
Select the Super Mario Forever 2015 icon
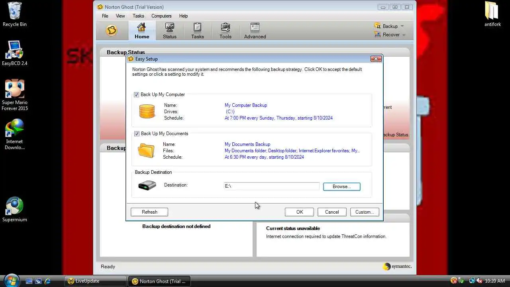[x=15, y=95]
